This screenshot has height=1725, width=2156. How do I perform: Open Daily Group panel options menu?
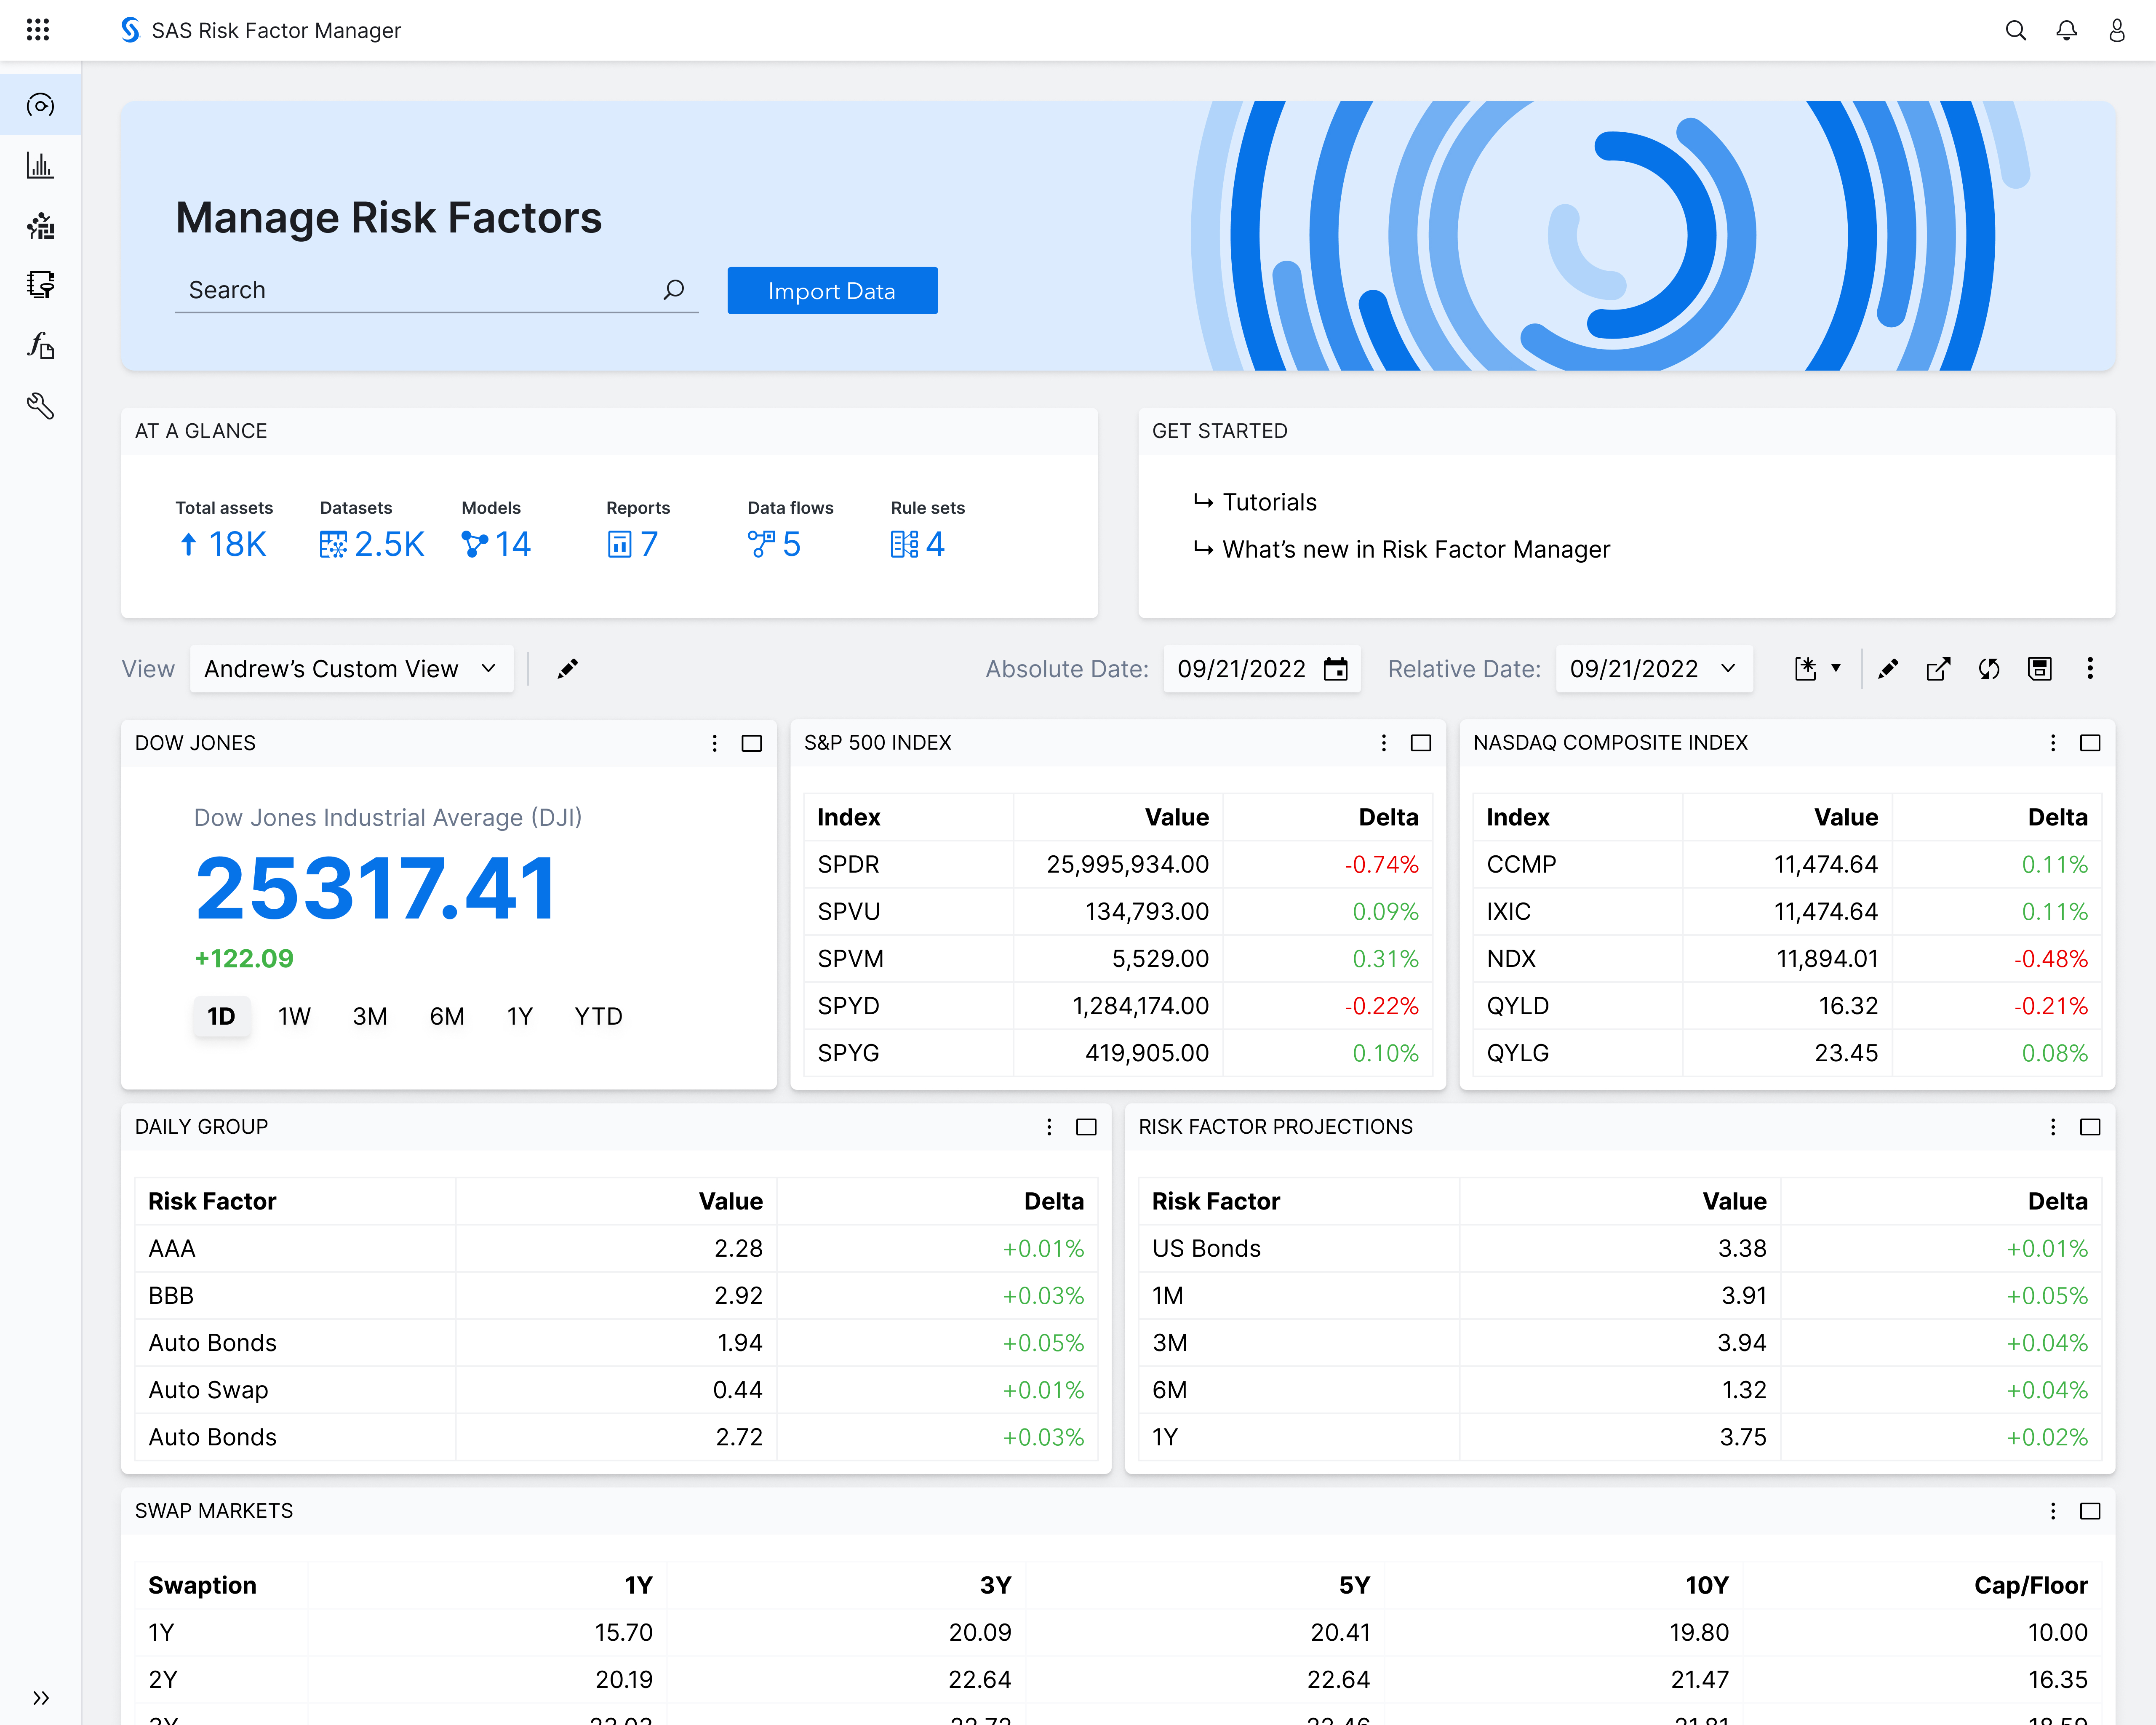1049,1127
